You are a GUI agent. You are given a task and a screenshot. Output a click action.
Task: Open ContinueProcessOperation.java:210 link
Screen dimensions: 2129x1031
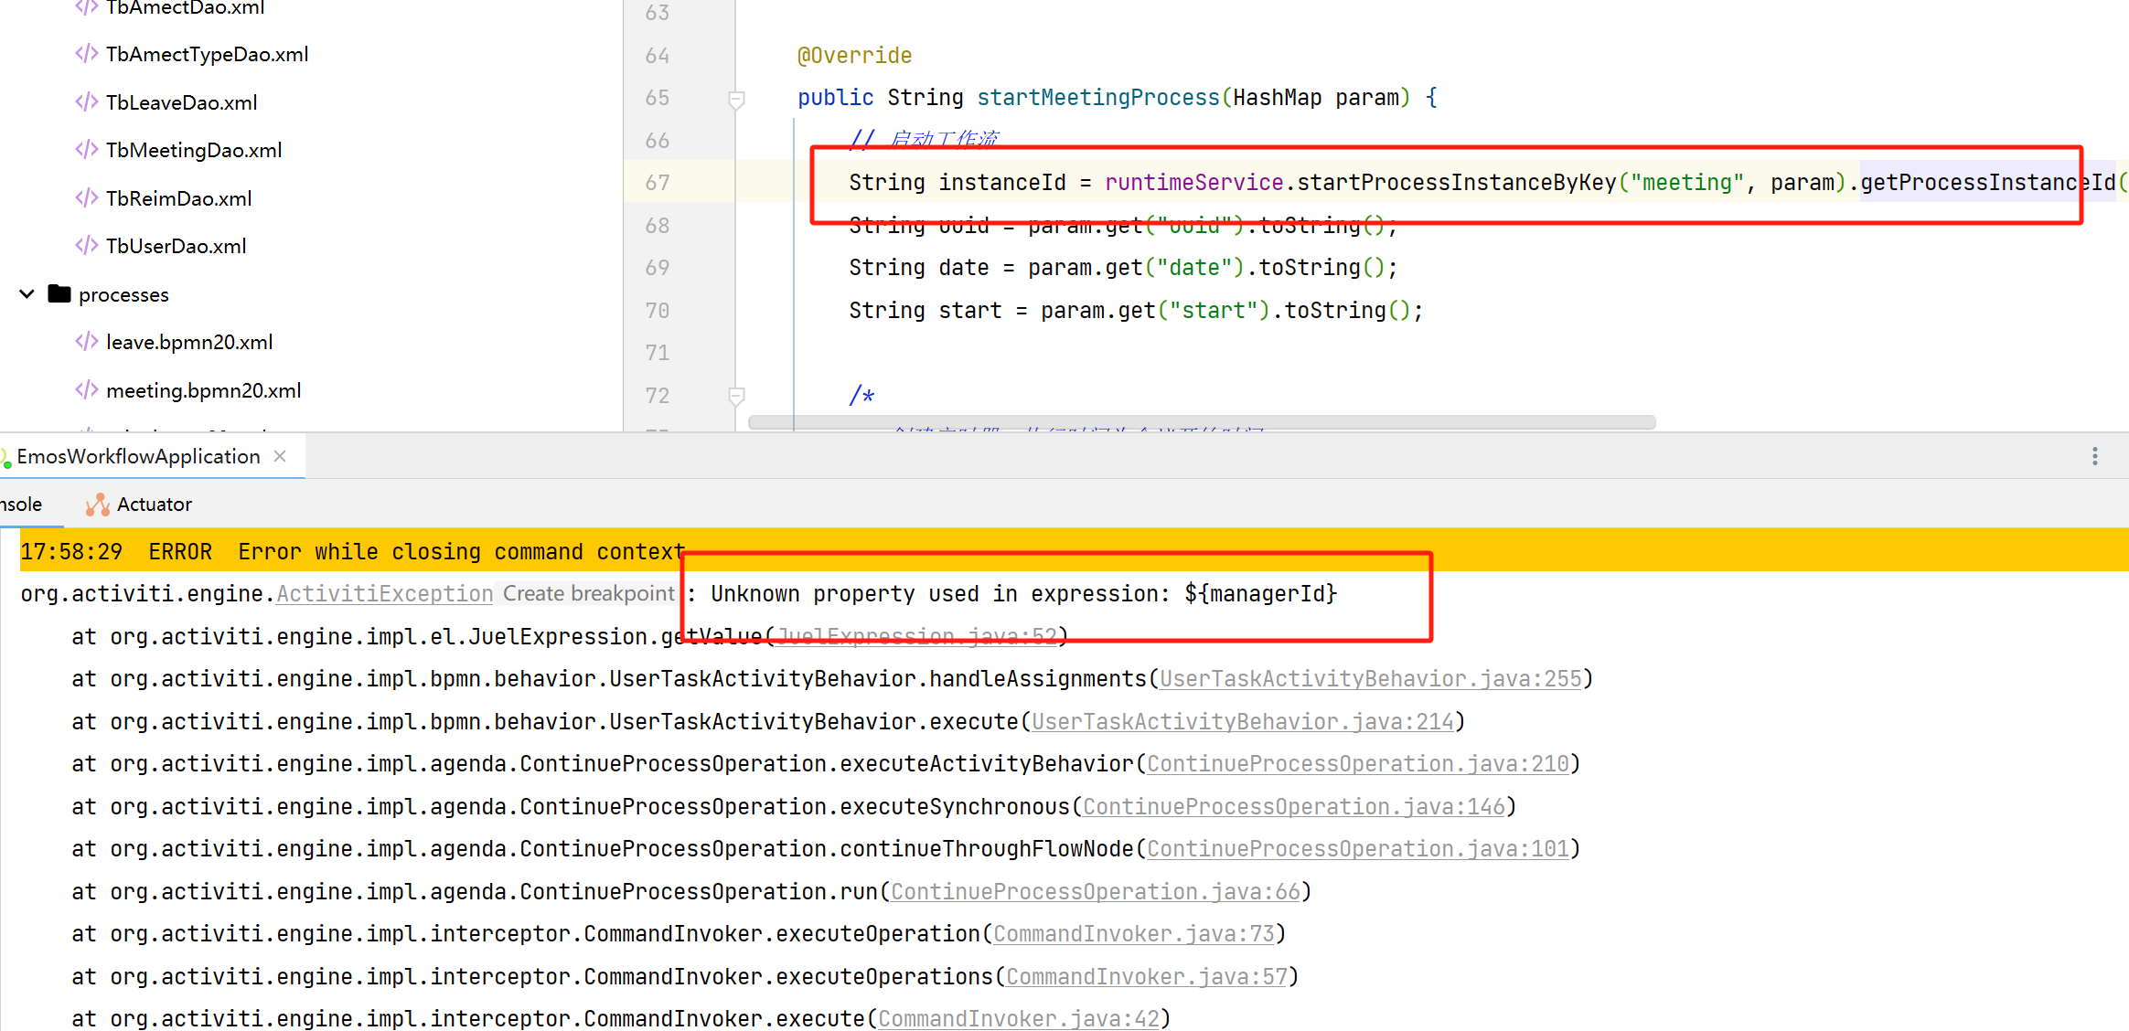(x=1358, y=764)
